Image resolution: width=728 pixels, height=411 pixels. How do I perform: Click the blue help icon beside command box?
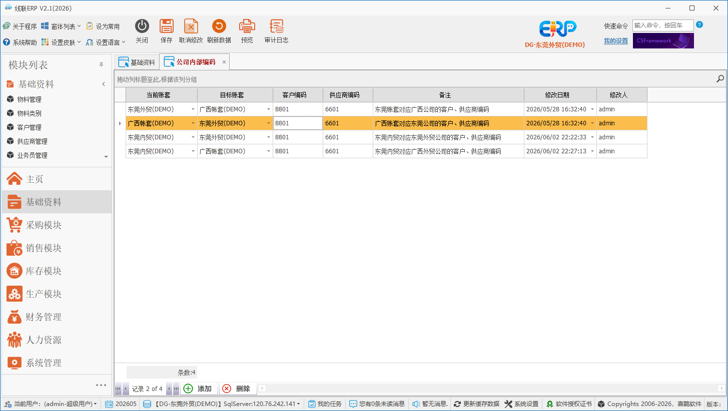pos(699,24)
